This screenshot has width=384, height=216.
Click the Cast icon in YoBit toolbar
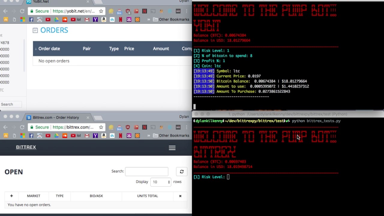pyautogui.click(x=153, y=11)
